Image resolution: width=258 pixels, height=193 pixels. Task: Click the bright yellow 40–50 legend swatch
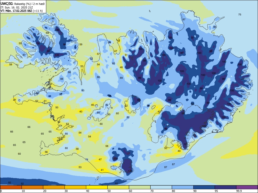pyautogui.click(x=97, y=187)
